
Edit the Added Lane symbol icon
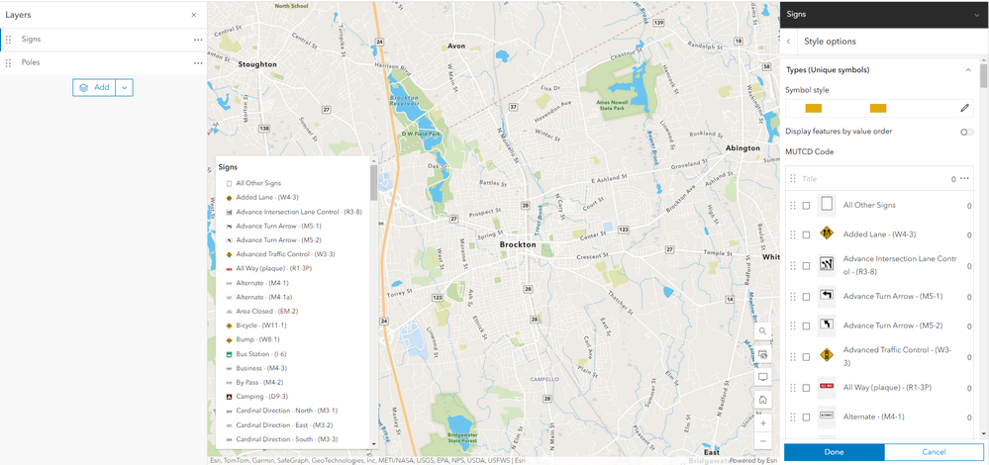[x=827, y=233]
